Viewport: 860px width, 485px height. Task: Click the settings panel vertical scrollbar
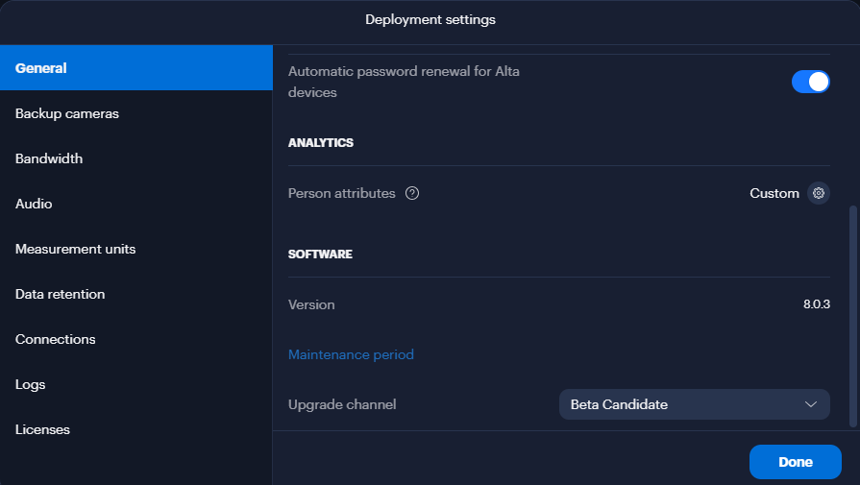click(853, 316)
